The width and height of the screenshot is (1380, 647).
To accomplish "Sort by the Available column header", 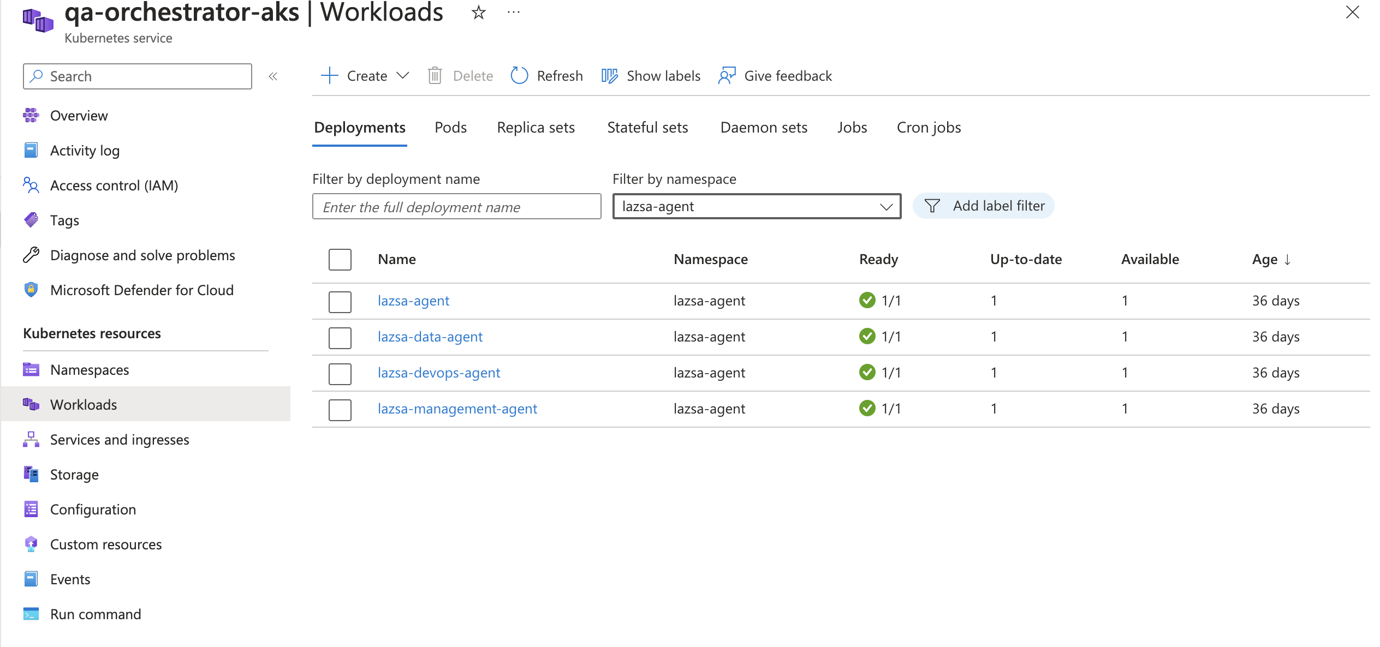I will coord(1150,259).
